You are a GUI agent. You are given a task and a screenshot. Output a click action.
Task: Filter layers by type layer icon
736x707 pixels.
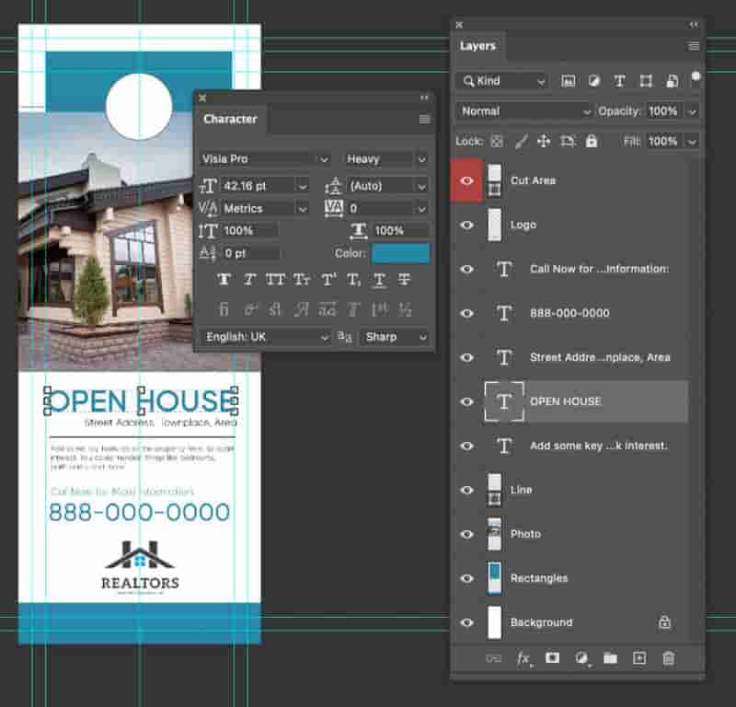[x=619, y=81]
